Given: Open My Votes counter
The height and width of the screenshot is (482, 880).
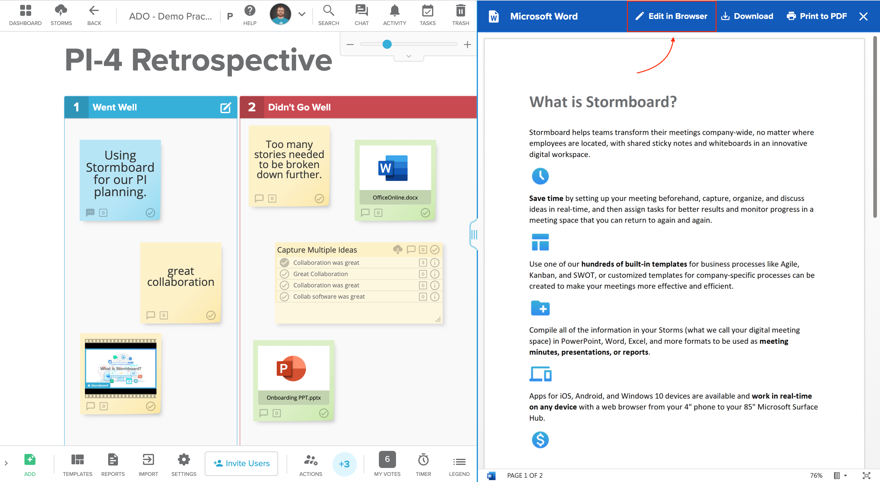Looking at the screenshot, I should pos(387,464).
